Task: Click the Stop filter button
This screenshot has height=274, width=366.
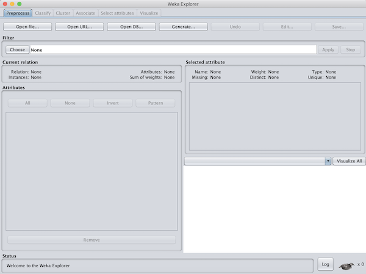Action: [351, 49]
